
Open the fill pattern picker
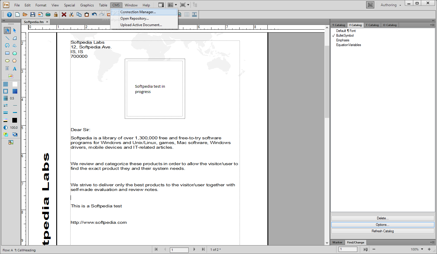(6, 84)
